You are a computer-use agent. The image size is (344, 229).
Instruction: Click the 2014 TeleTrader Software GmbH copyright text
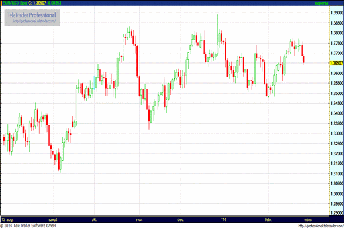point(28,226)
